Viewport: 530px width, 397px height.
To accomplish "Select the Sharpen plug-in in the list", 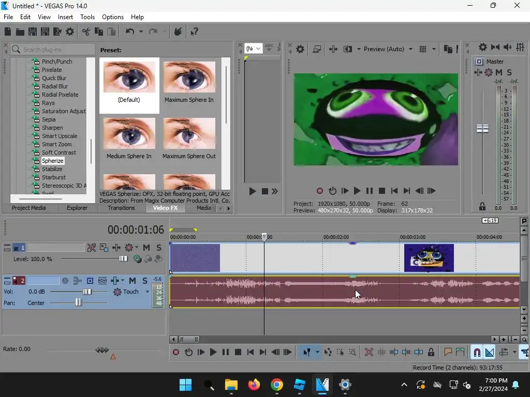I will (52, 128).
